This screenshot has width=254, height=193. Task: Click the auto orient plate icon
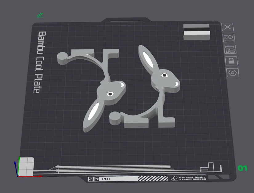tap(229, 38)
